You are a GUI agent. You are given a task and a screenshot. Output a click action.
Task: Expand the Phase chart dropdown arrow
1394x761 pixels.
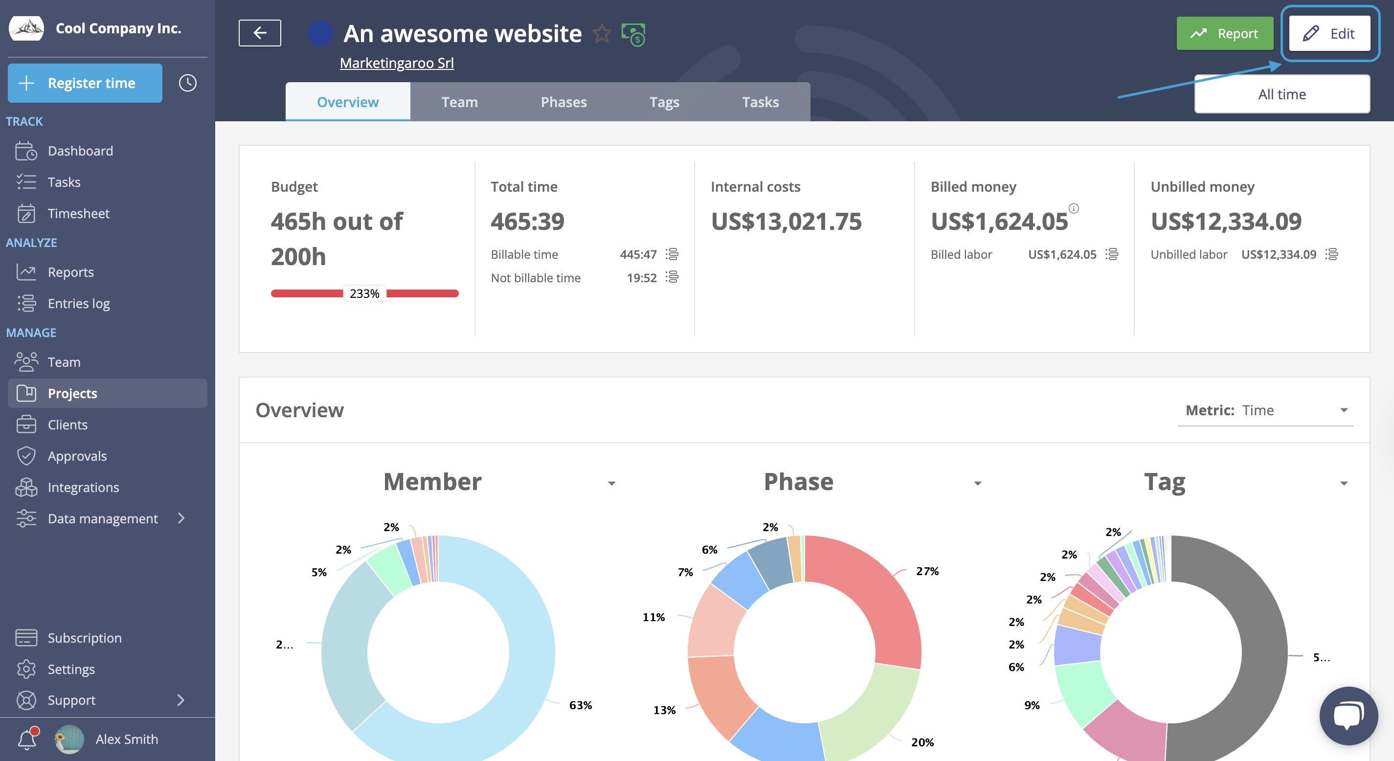tap(977, 483)
